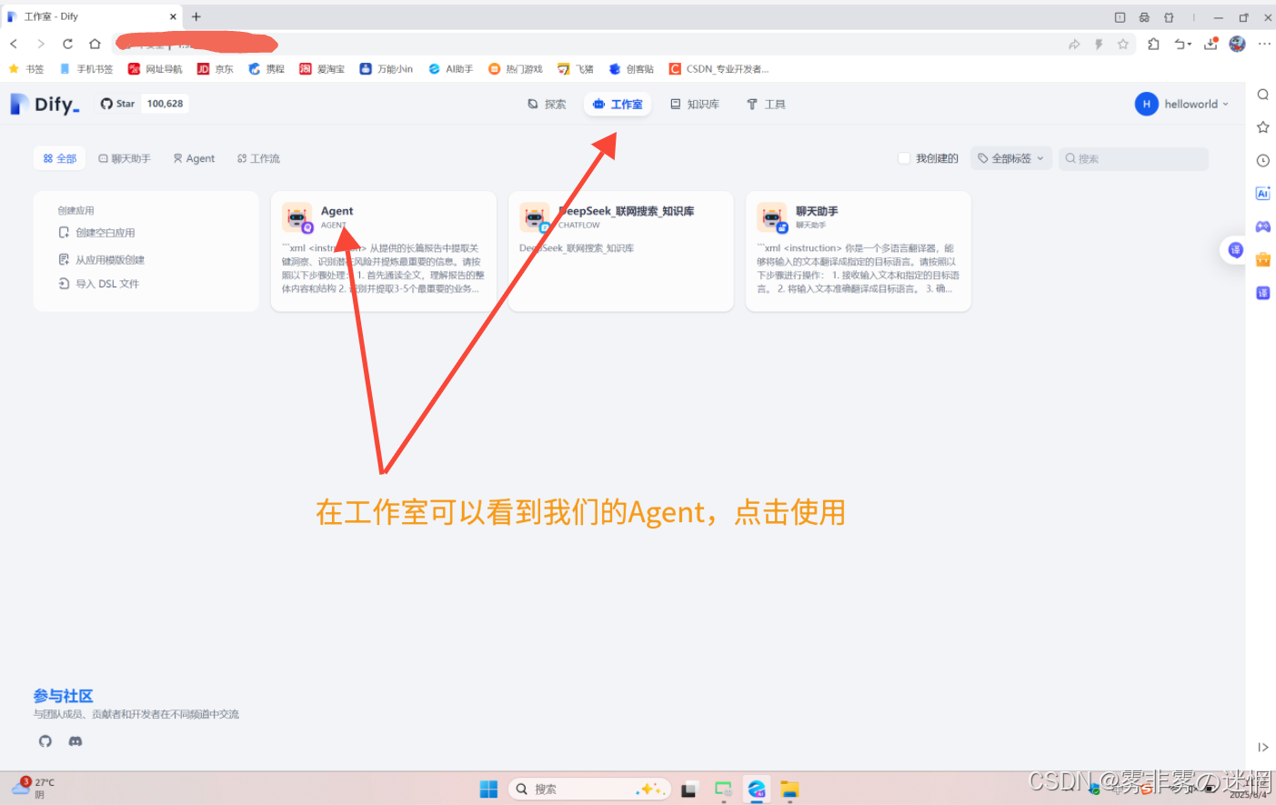Open the browser profile avatar
This screenshot has height=805, width=1276.
click(x=1237, y=44)
